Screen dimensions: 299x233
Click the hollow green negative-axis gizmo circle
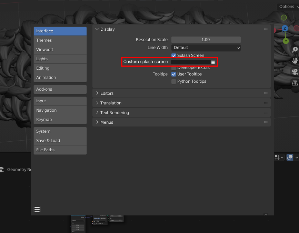pos(284,18)
